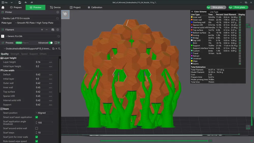Open the Line Type color scheme dropdown
This screenshot has height=143, width=254.
[x=209, y=12]
